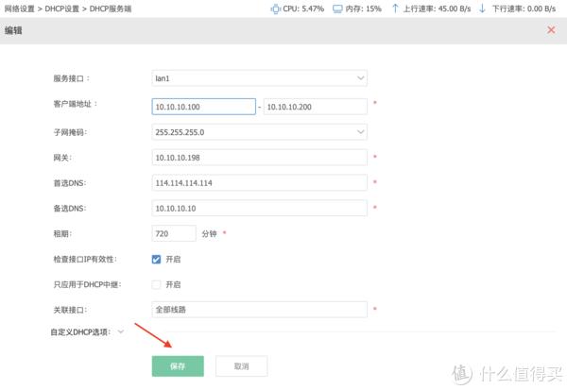Click the client start address field
This screenshot has height=390, width=567.
203,106
